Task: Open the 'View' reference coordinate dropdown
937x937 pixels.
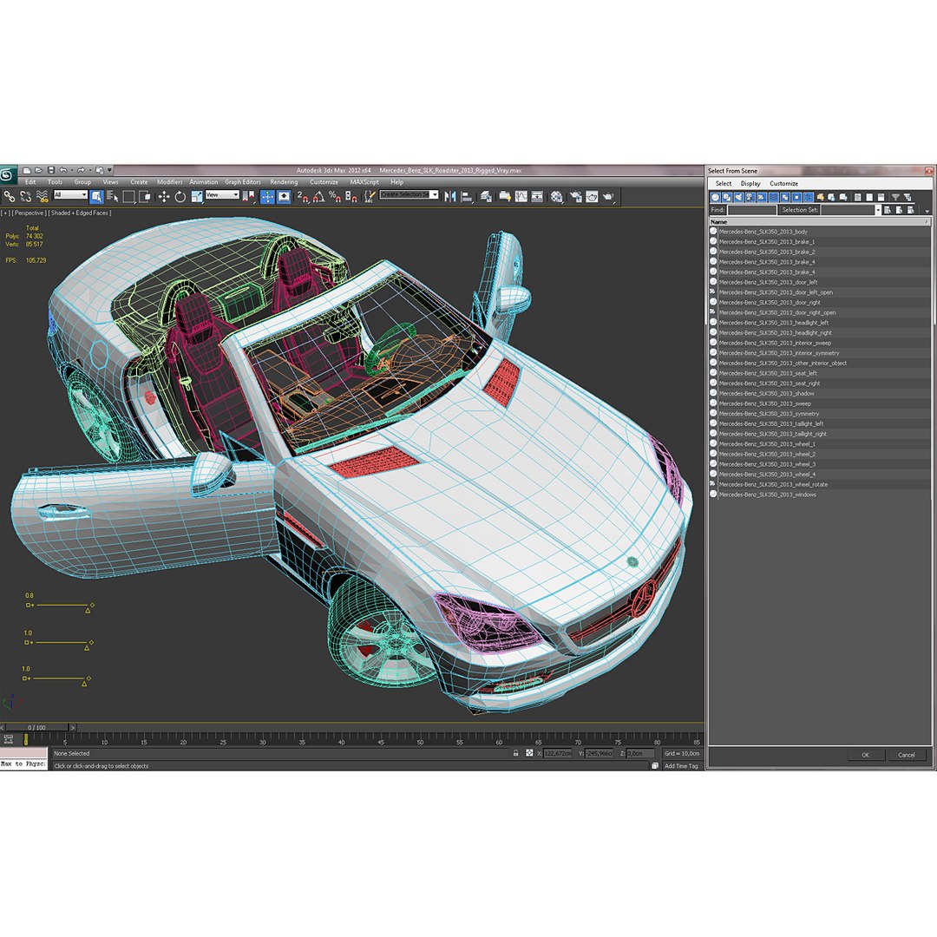Action: 222,194
